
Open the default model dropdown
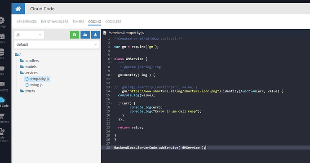point(57,44)
